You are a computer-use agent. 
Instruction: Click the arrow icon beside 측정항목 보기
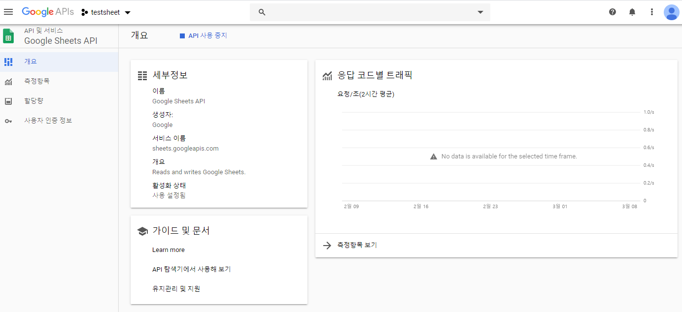pyautogui.click(x=327, y=246)
